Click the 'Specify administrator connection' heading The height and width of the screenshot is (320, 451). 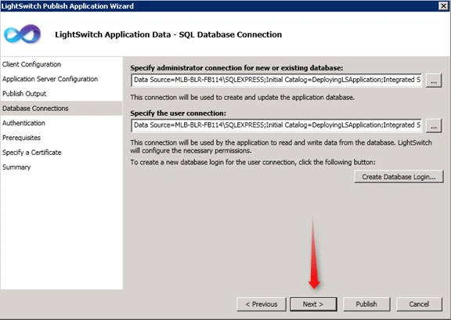click(236, 68)
